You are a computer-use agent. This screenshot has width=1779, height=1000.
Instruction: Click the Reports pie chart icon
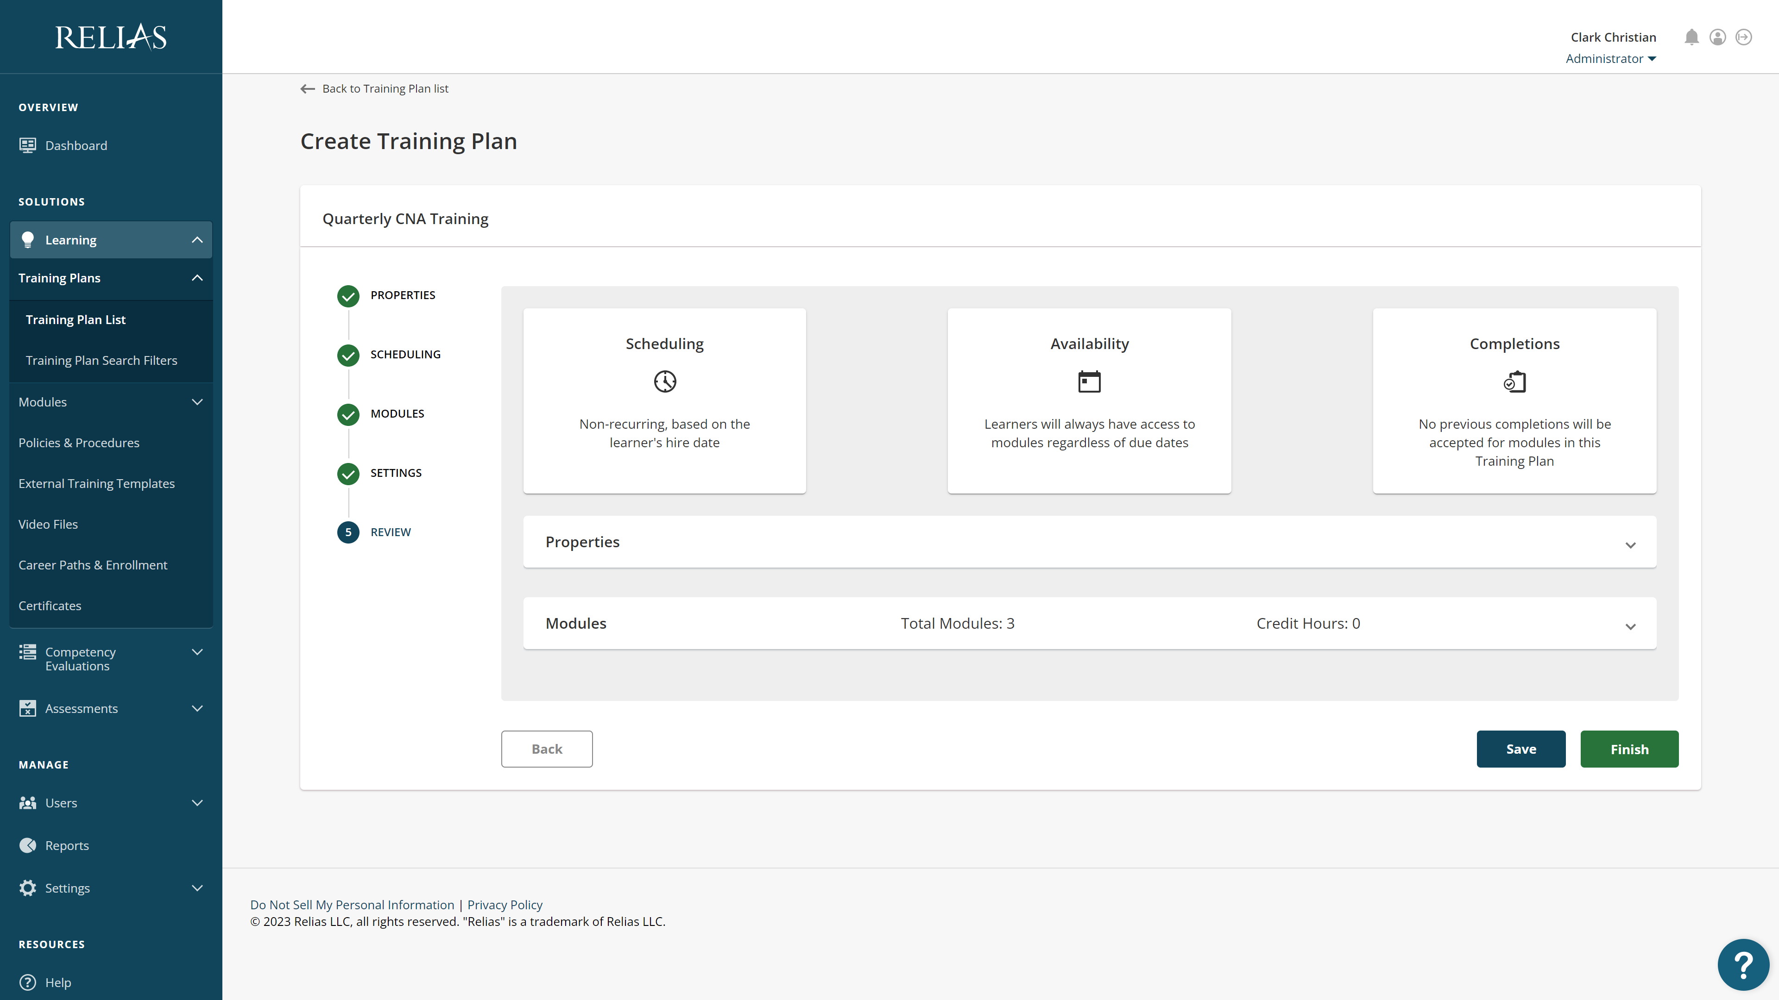[x=28, y=845]
